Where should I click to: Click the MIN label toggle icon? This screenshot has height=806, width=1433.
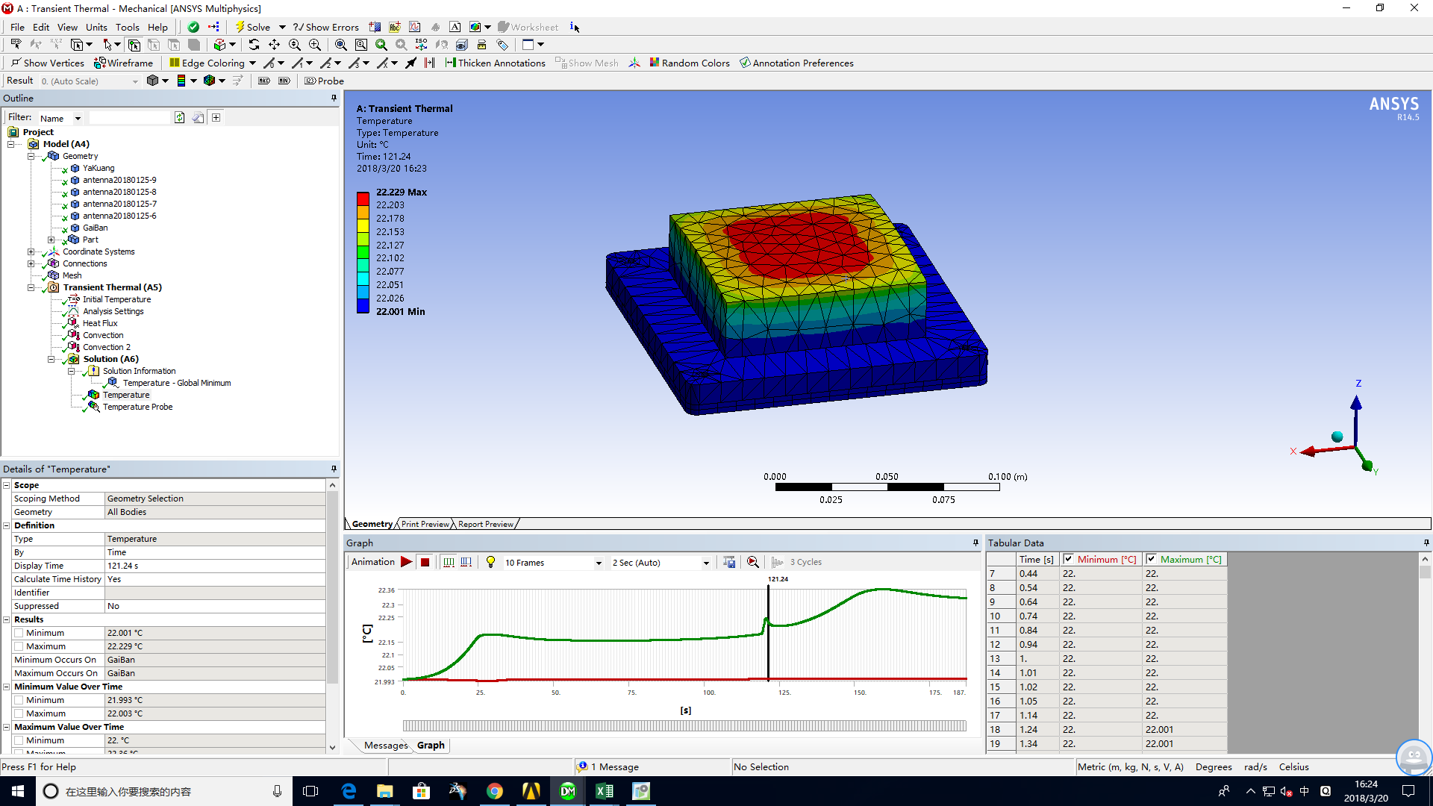(x=284, y=81)
